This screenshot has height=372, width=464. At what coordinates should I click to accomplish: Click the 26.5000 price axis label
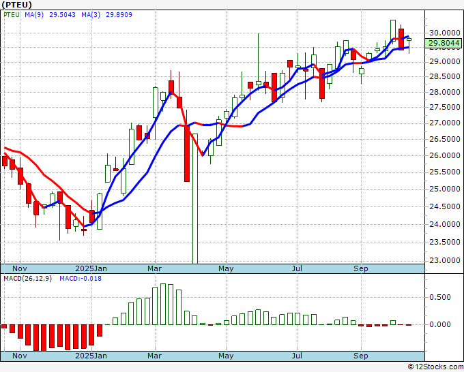pyautogui.click(x=445, y=139)
